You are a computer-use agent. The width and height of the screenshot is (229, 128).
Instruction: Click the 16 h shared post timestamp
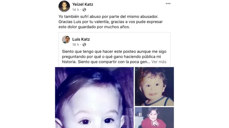[75, 44]
